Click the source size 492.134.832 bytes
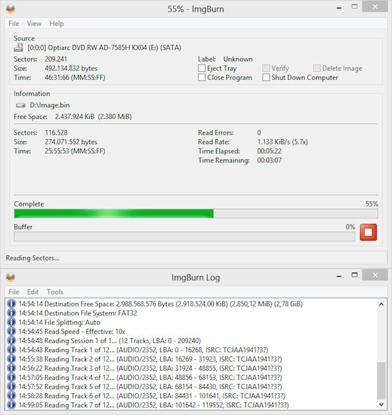The height and width of the screenshot is (415, 392). 71,68
